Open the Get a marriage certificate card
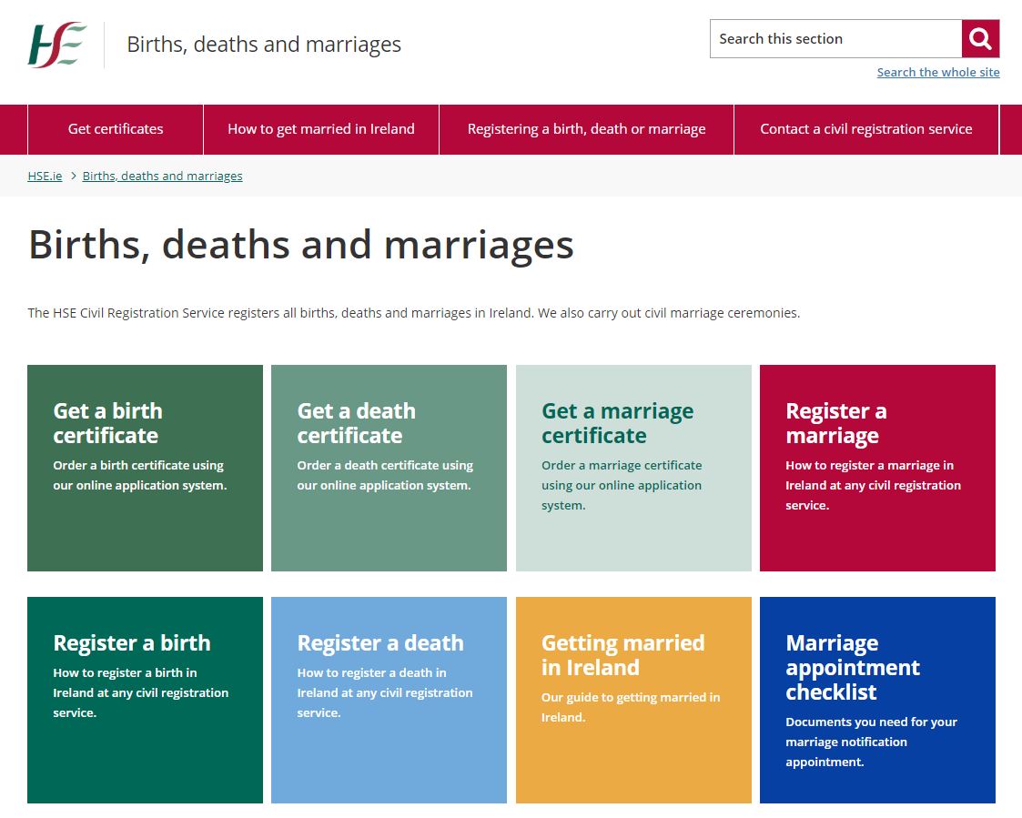 [633, 468]
